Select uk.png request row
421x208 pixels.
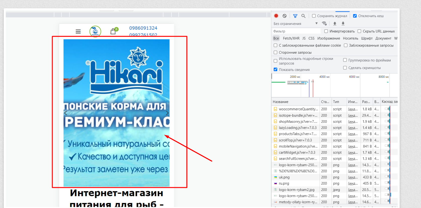[x=334, y=177]
